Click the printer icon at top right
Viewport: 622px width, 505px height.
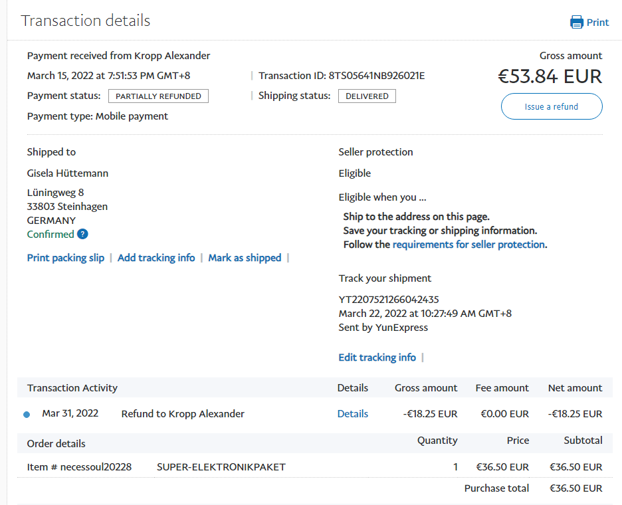click(576, 23)
